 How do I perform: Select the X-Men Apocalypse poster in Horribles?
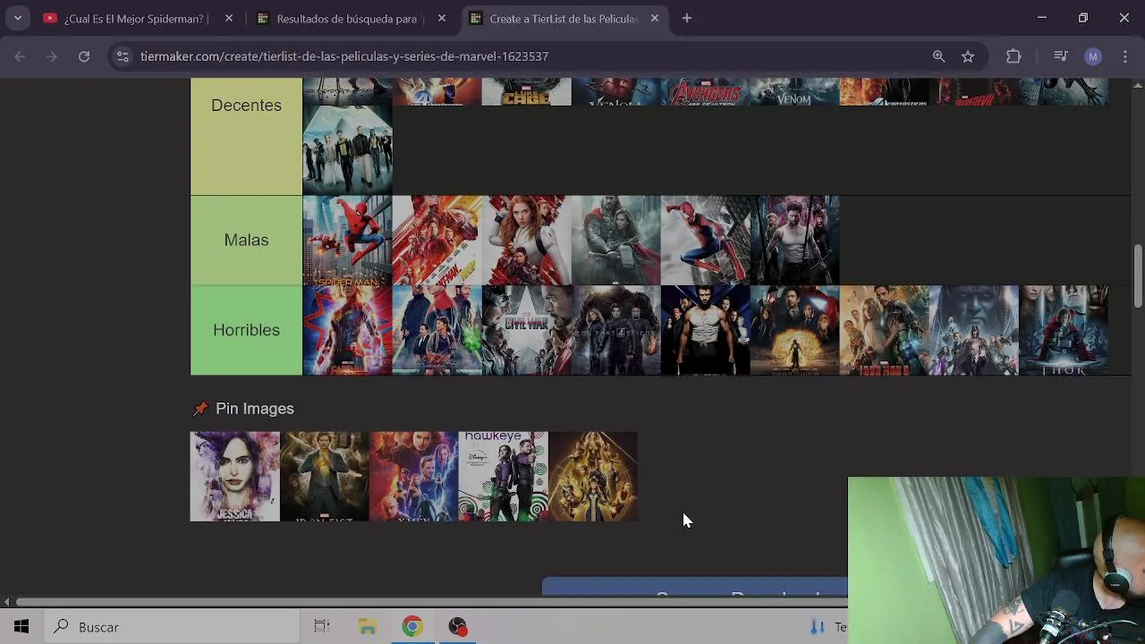(x=973, y=330)
